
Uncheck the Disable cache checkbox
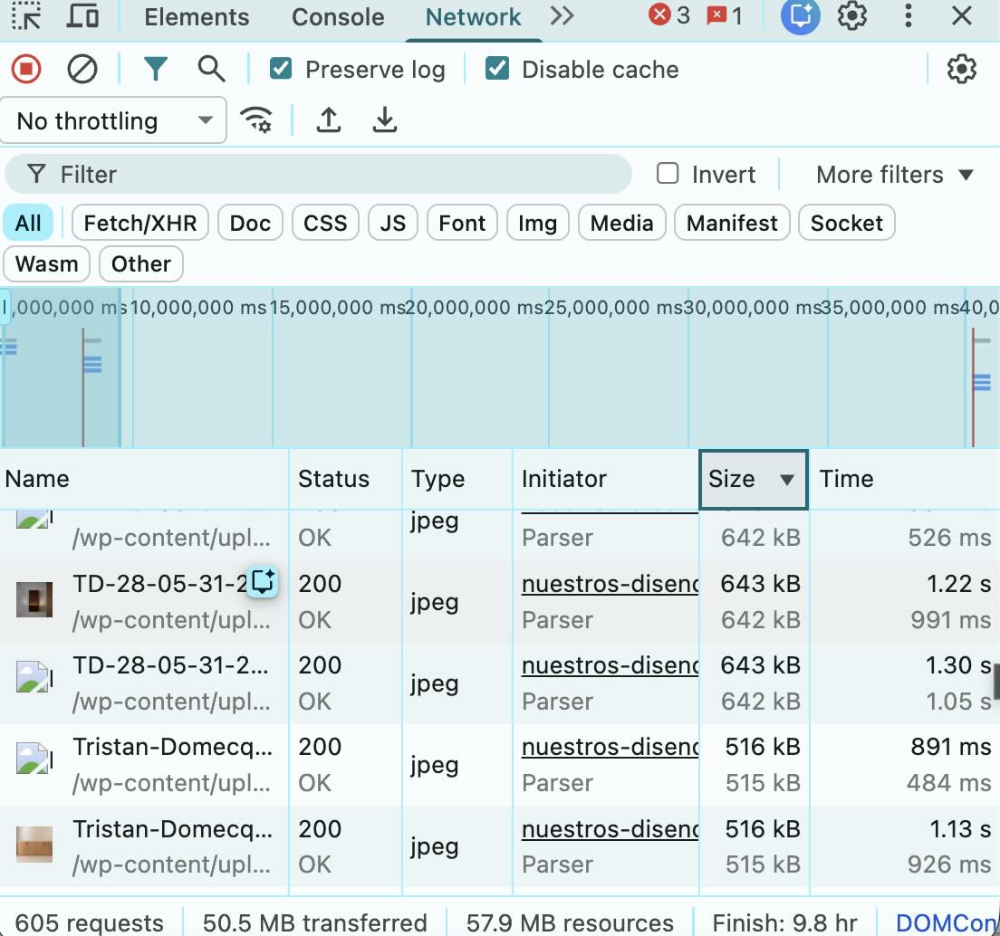(x=496, y=69)
